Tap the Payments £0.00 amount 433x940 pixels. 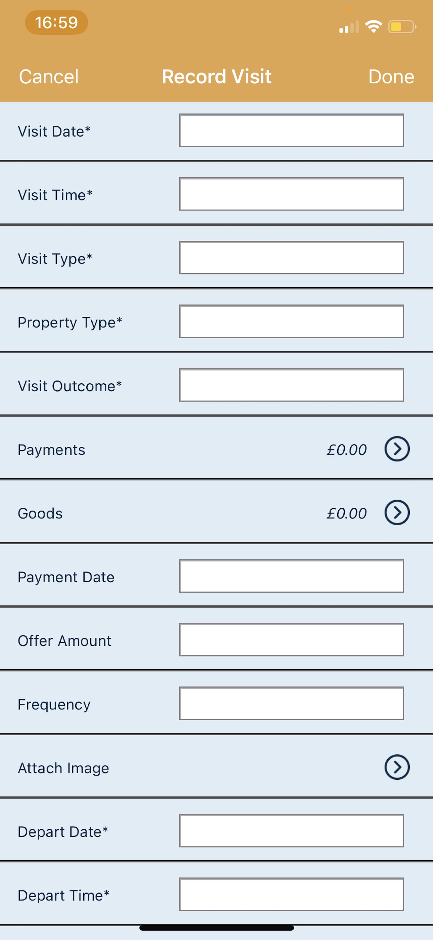click(346, 449)
